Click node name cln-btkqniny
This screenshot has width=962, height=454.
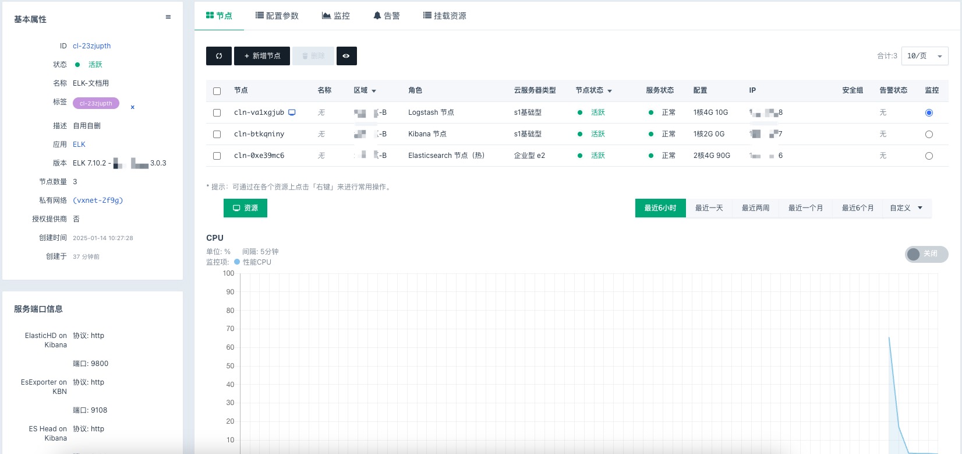[259, 134]
